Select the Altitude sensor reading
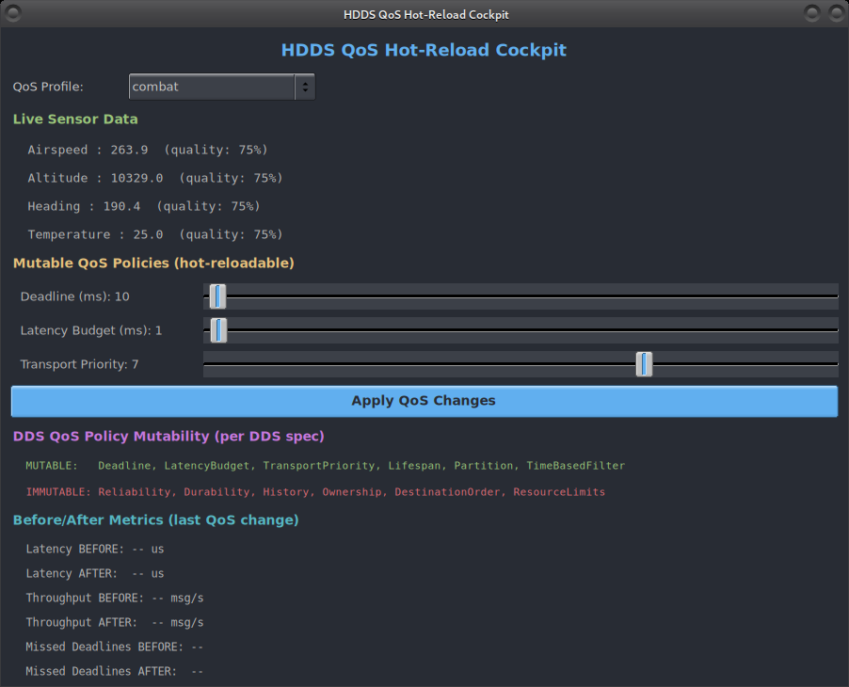 pyautogui.click(x=155, y=178)
